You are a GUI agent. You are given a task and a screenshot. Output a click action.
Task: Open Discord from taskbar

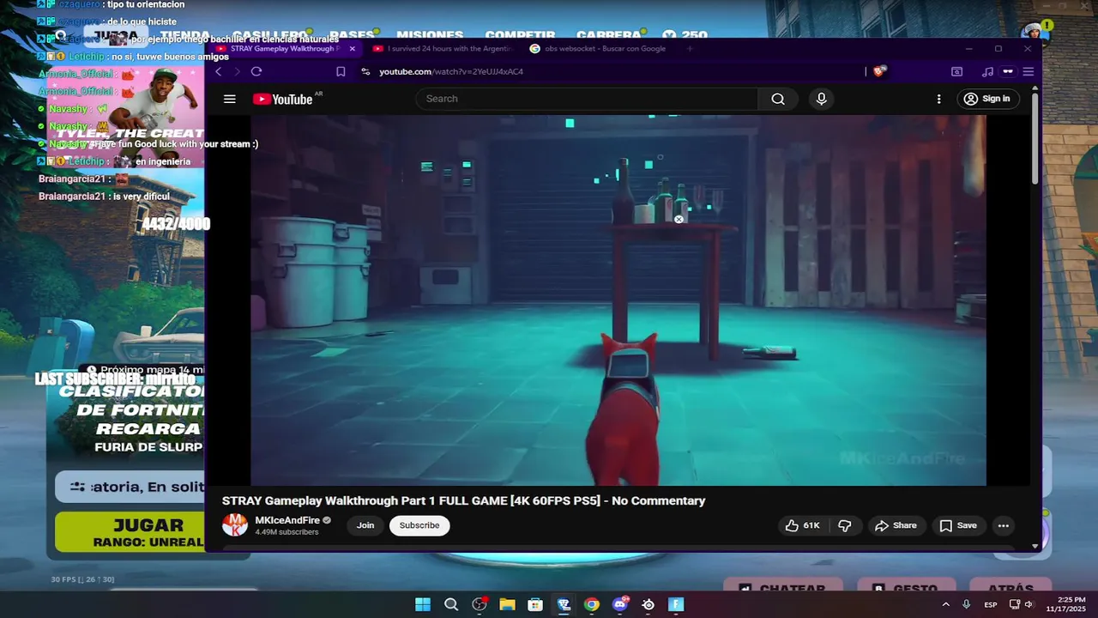click(620, 604)
